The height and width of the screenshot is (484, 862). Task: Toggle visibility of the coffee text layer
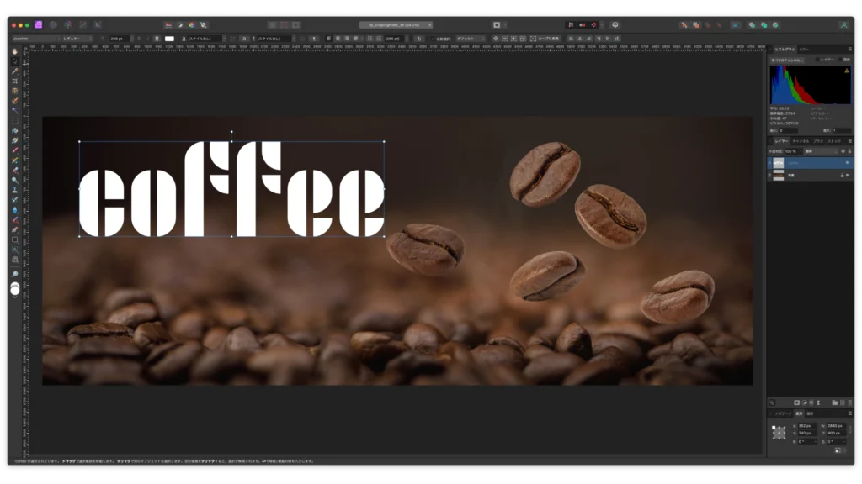(847, 163)
